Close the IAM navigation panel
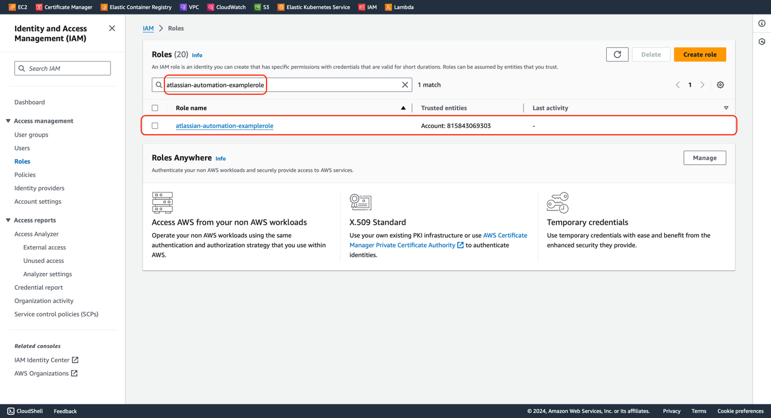 coord(112,28)
